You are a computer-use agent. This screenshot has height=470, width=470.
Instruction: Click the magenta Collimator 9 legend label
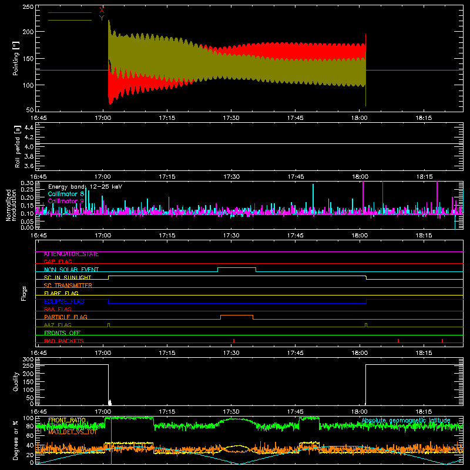tap(66, 201)
